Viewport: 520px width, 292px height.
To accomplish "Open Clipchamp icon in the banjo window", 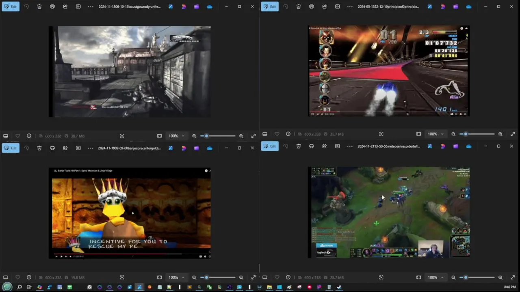I will click(197, 148).
